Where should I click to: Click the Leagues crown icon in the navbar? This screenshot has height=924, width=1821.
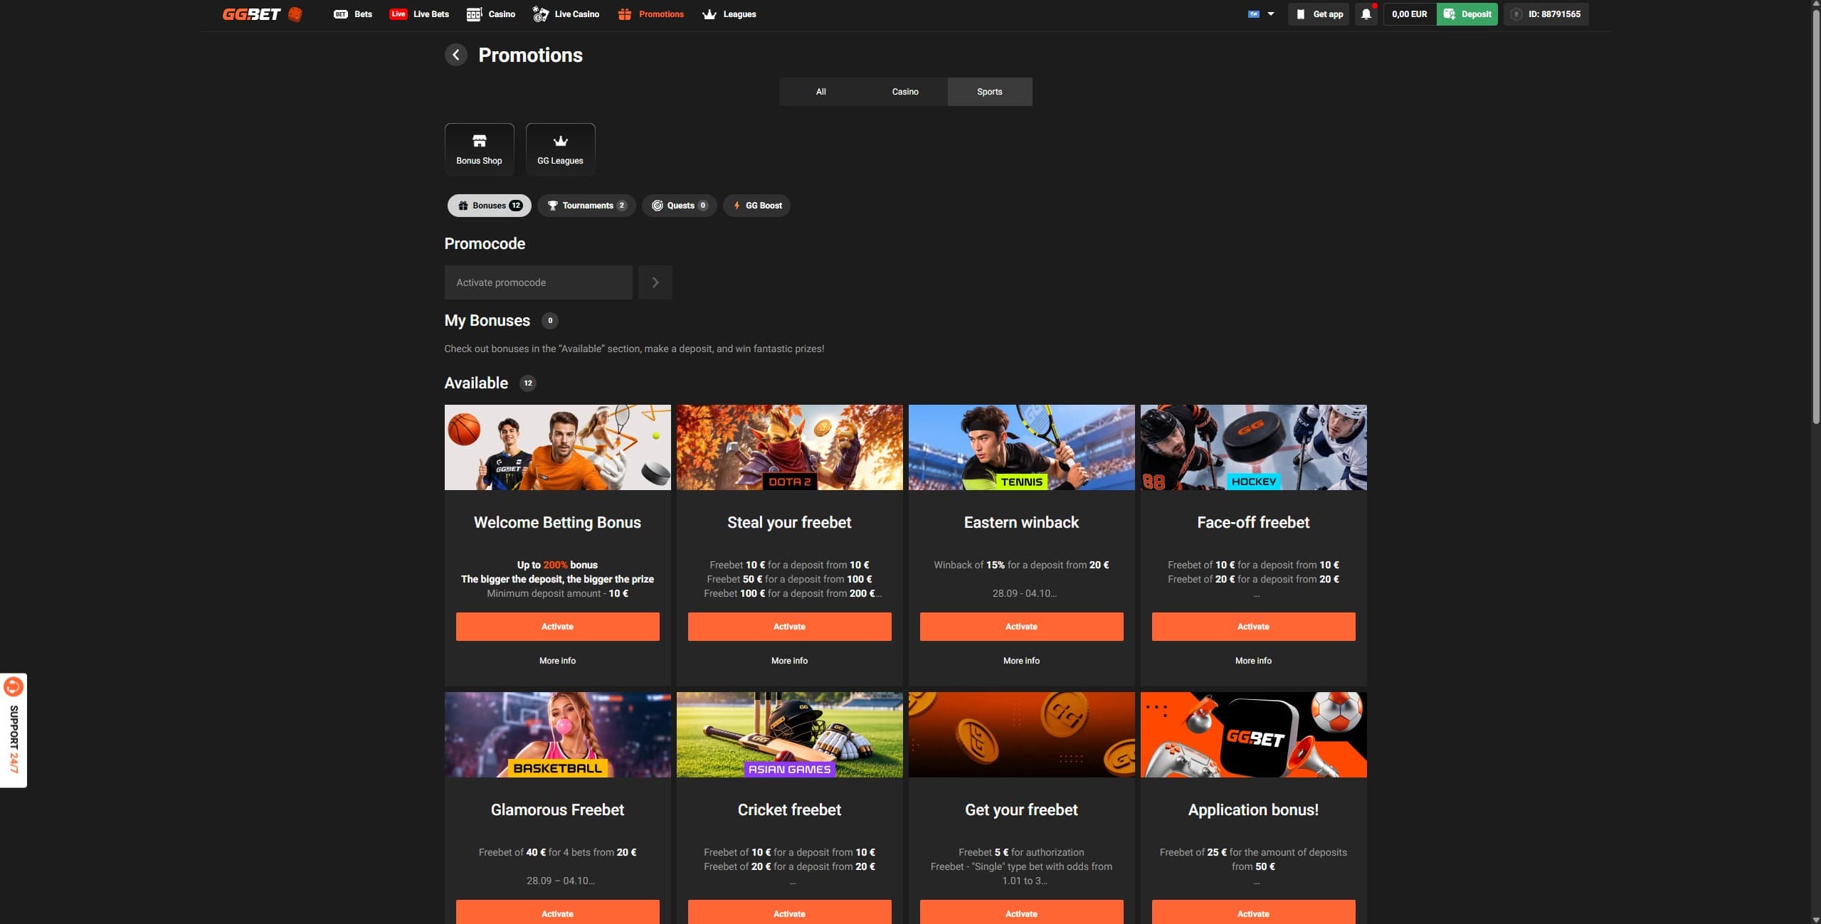pyautogui.click(x=709, y=14)
